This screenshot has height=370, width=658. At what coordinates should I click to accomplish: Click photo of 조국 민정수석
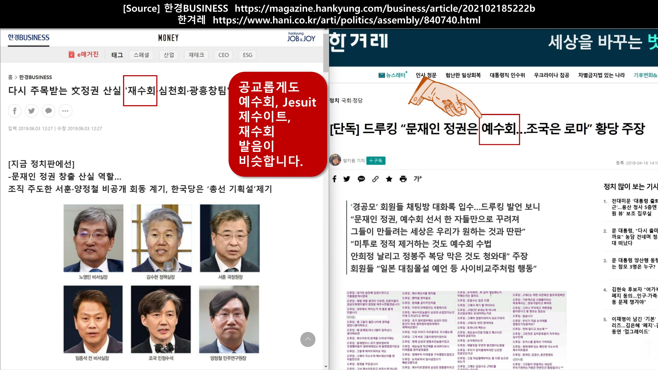[161, 319]
